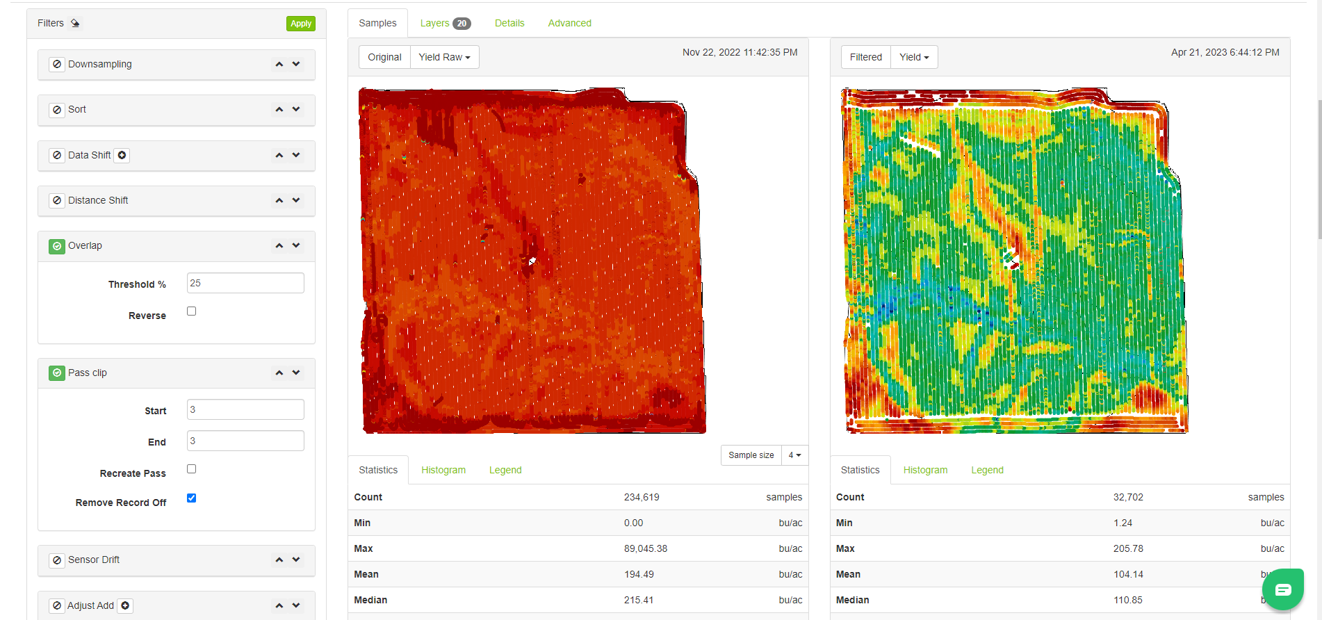Click the Pass clip End input field
Image resolution: width=1322 pixels, height=620 pixels.
tap(245, 441)
